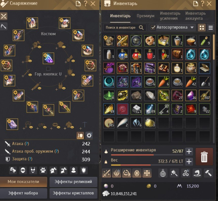Toggle the sword and shield display button

80,135
